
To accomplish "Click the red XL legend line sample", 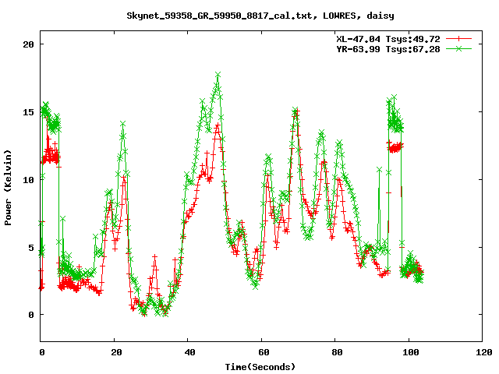I will tap(458, 39).
